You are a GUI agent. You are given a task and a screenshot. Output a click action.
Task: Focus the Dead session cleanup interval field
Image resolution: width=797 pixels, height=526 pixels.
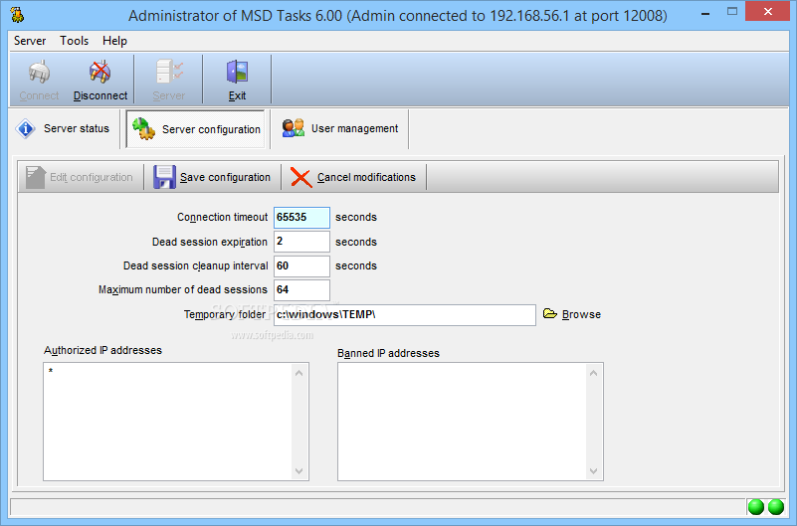[x=301, y=266]
